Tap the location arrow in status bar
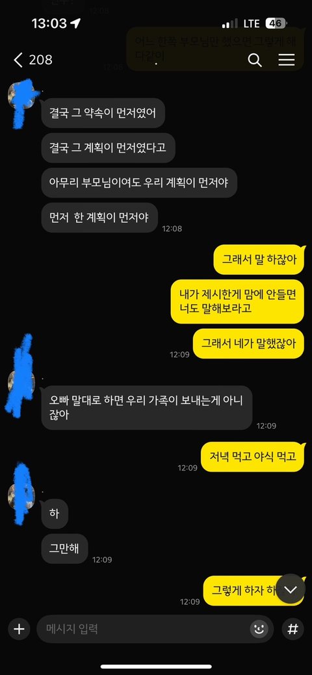This screenshot has height=675, width=312. [77, 23]
